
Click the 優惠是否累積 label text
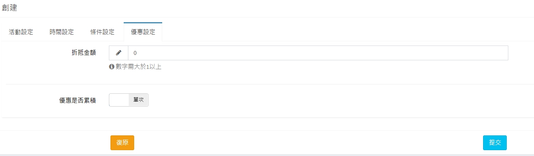coord(76,100)
